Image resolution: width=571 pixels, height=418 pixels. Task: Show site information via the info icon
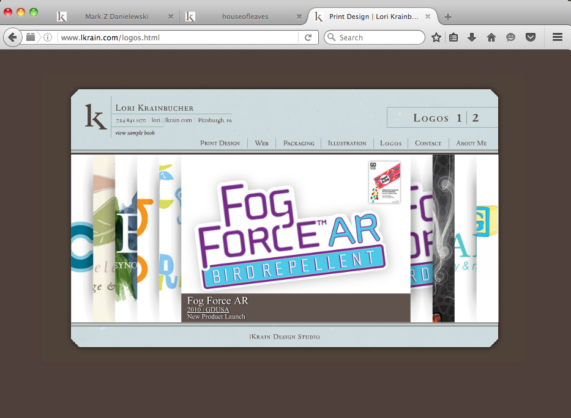click(x=48, y=37)
